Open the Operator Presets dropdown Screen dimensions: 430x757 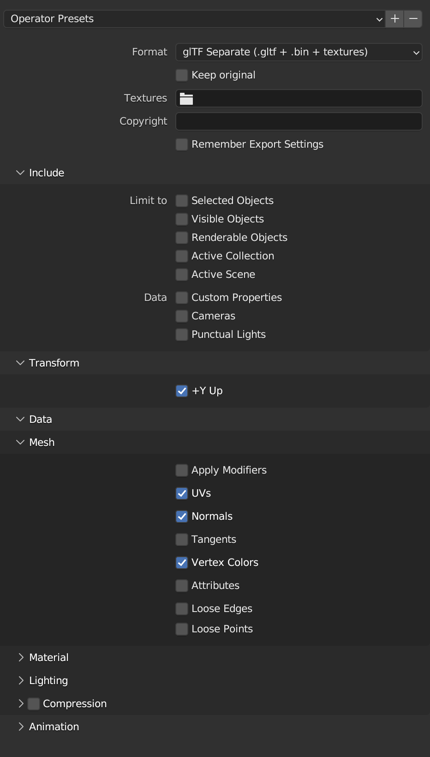194,19
